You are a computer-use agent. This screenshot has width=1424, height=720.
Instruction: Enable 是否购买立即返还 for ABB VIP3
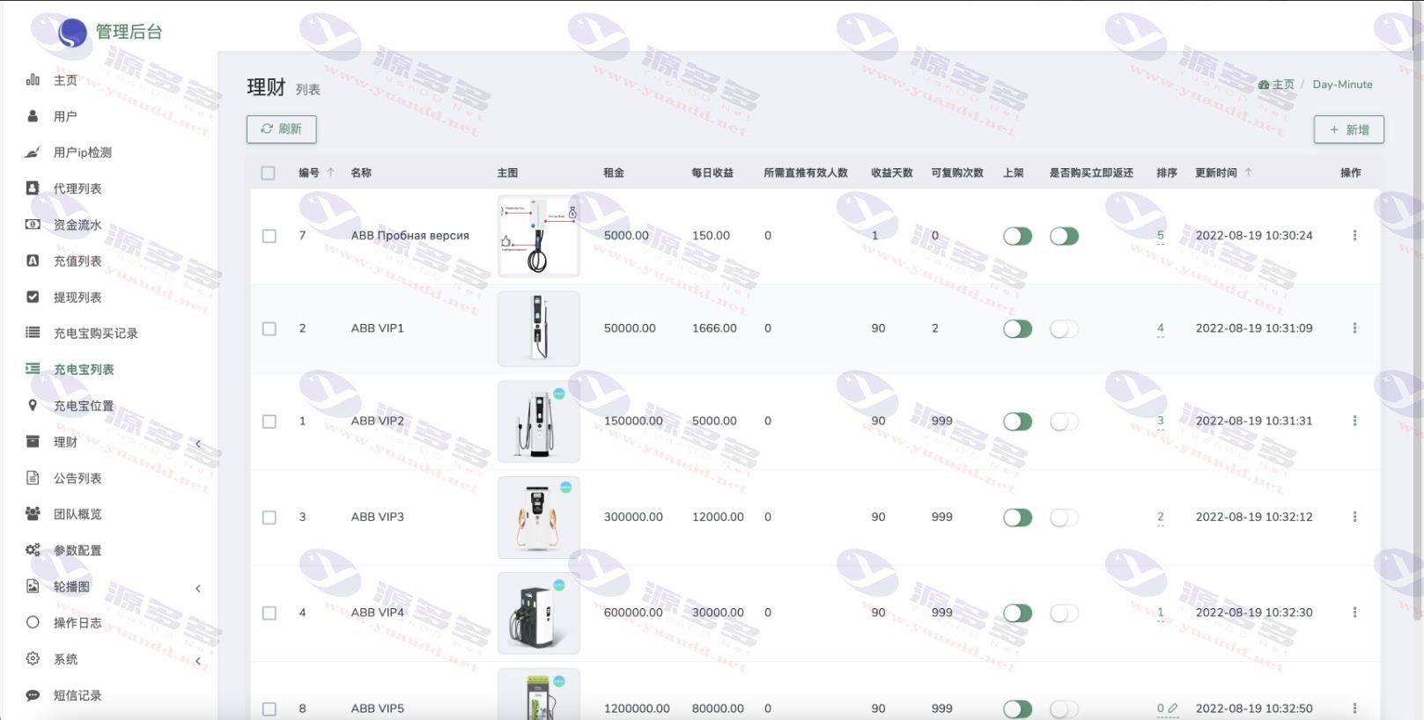pyautogui.click(x=1064, y=518)
